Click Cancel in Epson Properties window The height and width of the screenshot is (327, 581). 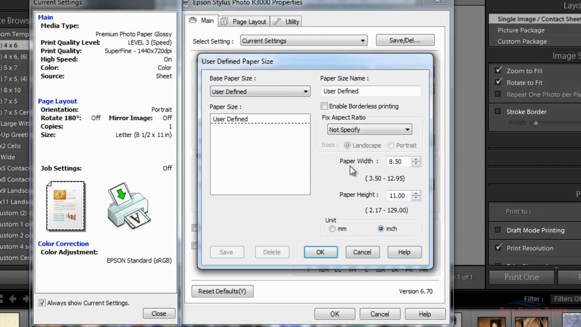[379, 314]
